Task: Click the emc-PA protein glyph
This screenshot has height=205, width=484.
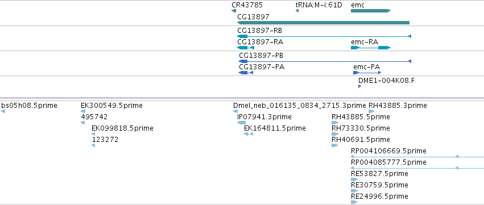Action: [x=367, y=73]
